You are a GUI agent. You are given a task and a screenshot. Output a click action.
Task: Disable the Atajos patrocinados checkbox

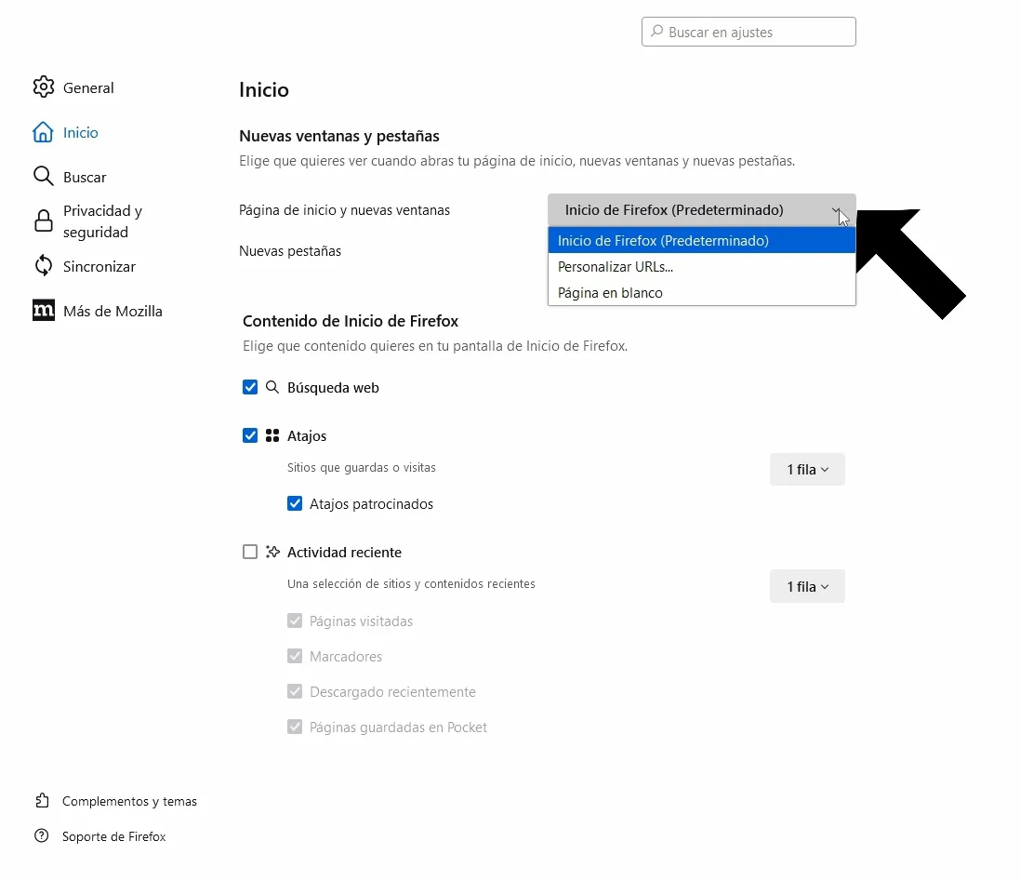tap(295, 503)
